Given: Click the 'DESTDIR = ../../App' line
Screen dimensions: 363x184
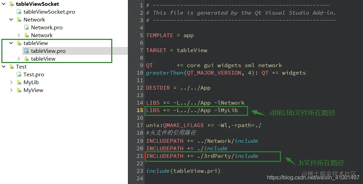Looking at the screenshot, I should coord(178,88).
